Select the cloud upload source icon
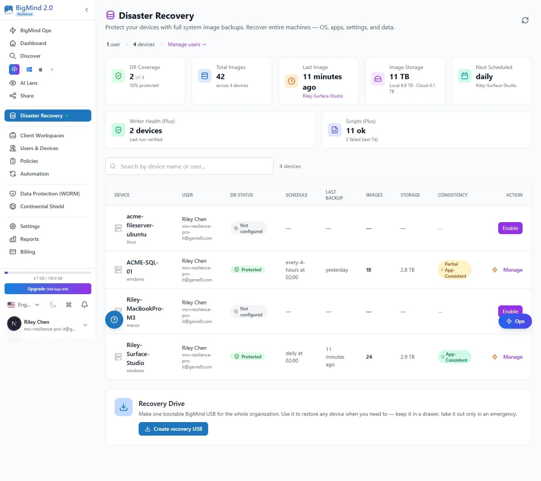 (x=14, y=69)
